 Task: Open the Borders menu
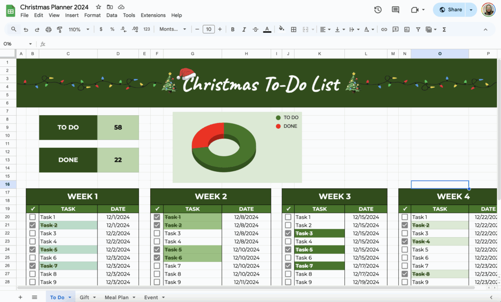[x=293, y=29]
